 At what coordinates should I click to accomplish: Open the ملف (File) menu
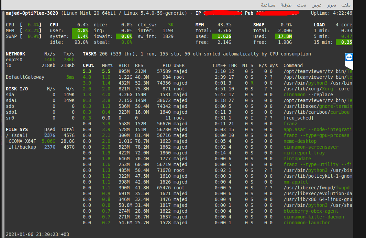(x=346, y=5)
